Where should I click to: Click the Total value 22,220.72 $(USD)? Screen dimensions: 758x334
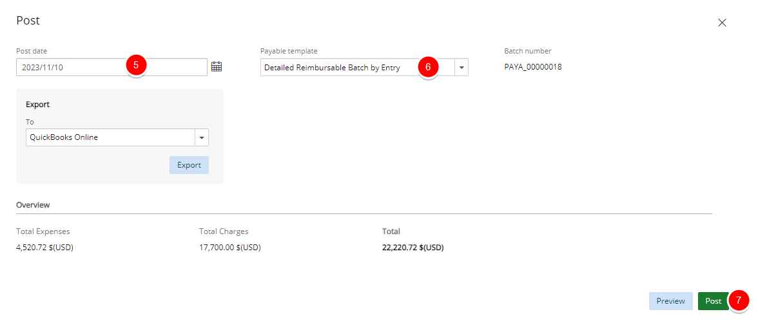tap(413, 248)
